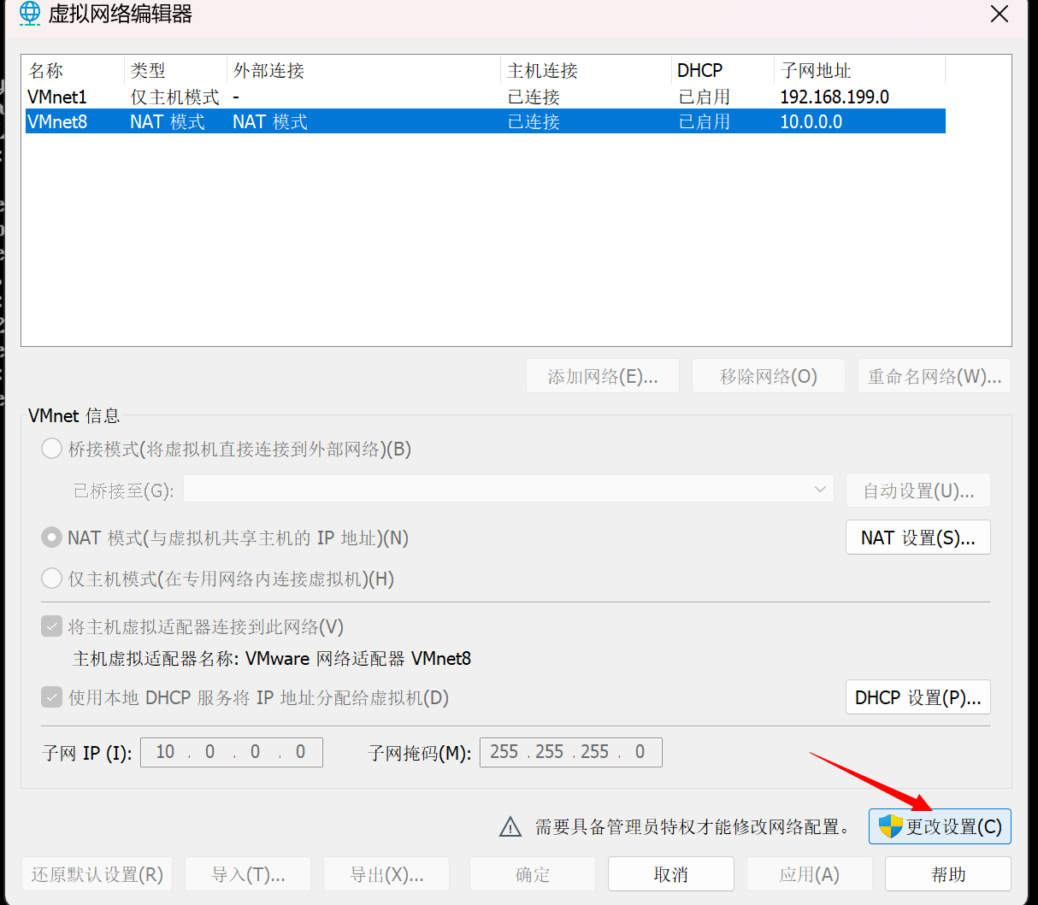Click the Virtual Network Editor globe icon
1038x905 pixels.
(x=30, y=13)
